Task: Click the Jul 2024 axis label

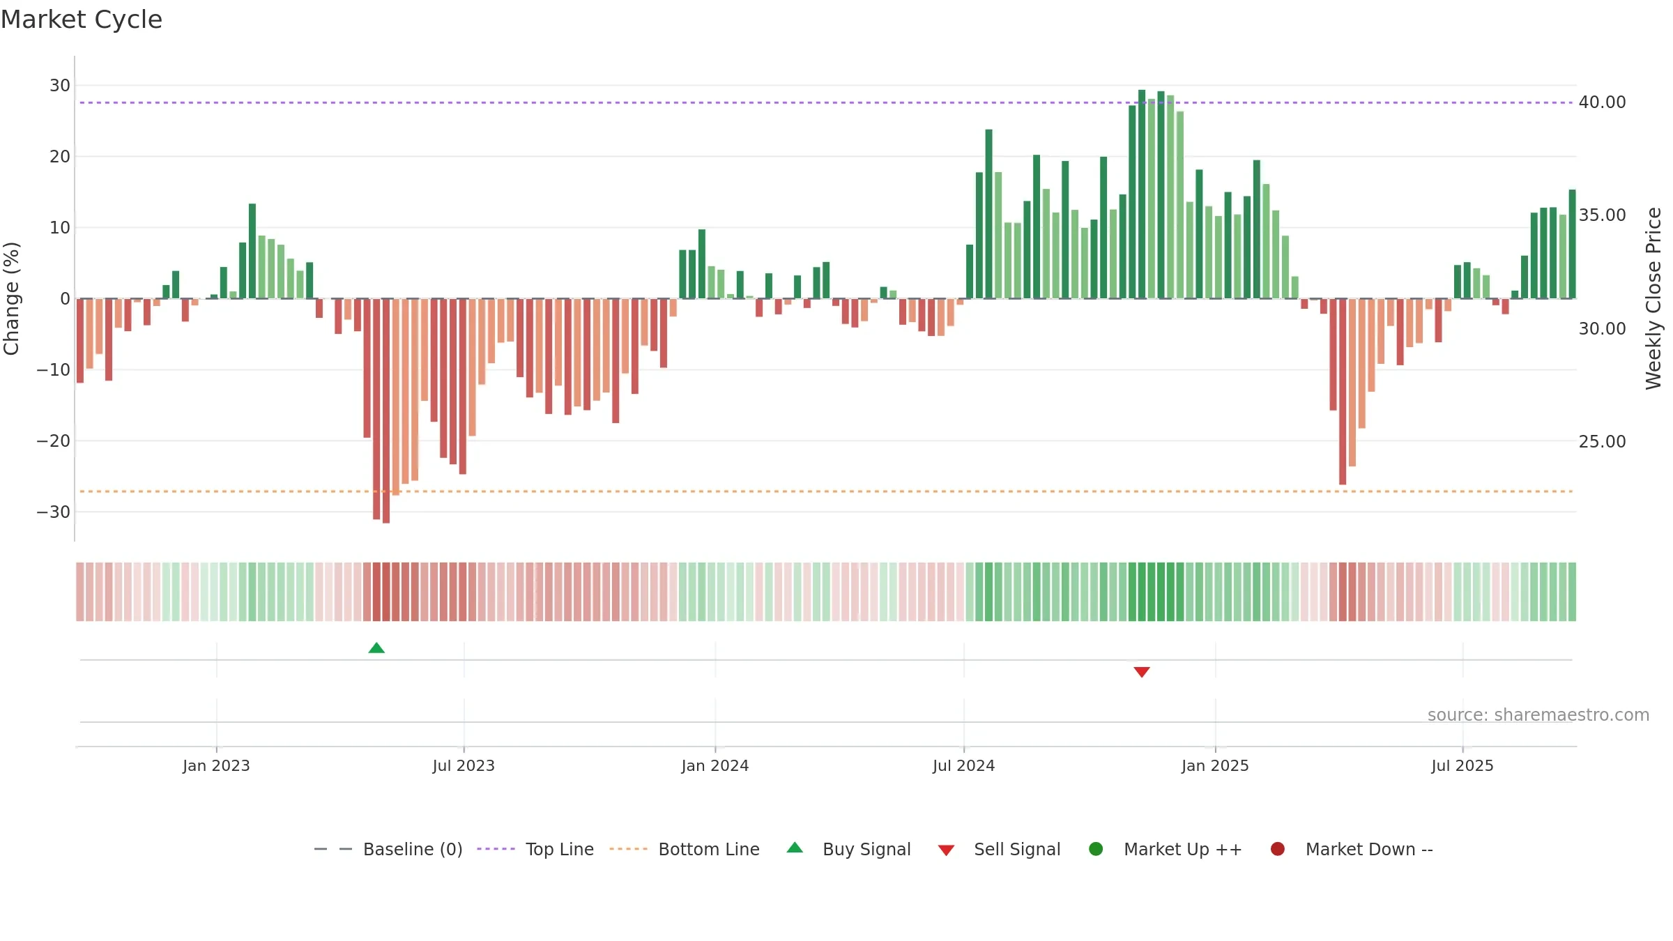Action: click(x=964, y=766)
